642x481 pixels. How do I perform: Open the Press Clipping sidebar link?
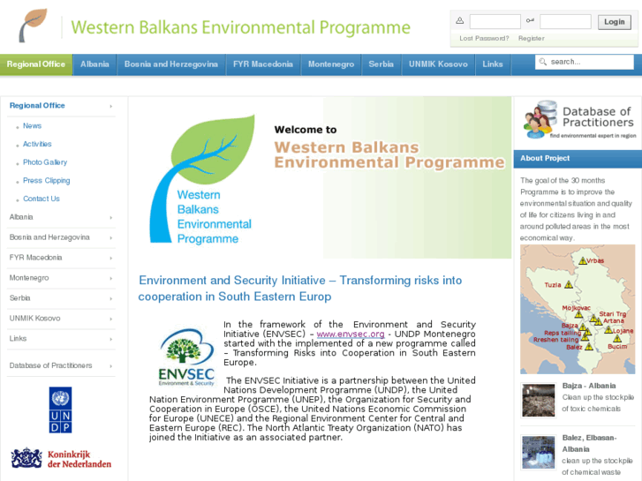[46, 181]
